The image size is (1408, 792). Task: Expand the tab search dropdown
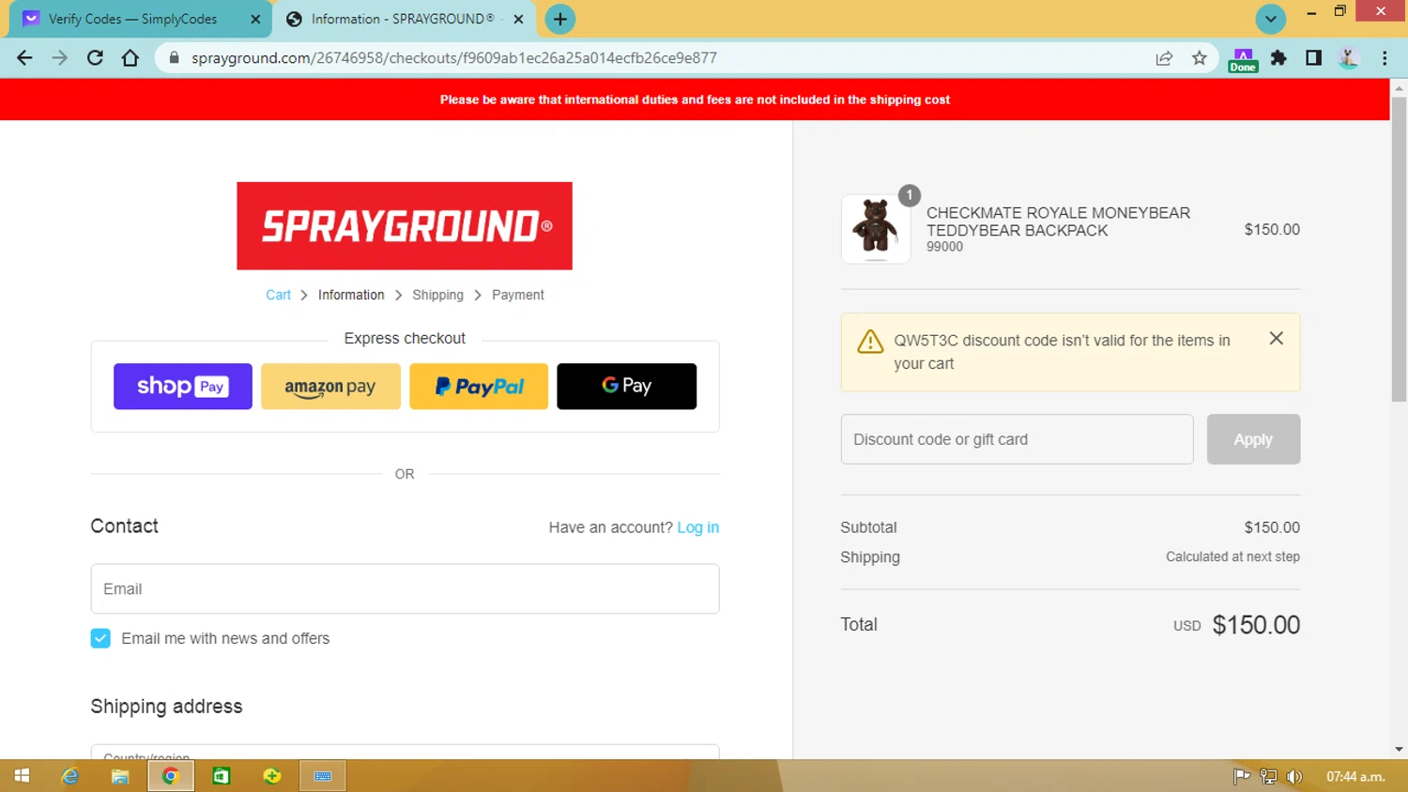[1271, 19]
